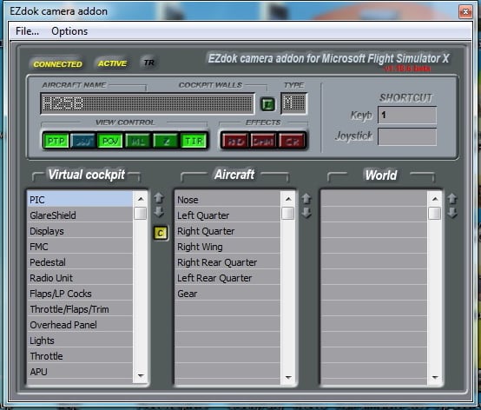Screen dimensions: 481x410
Task: Select Lights camera view
Action: (80, 341)
